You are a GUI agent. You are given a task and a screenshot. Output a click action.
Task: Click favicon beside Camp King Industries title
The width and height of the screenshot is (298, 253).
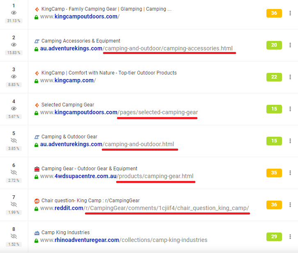[x=37, y=233]
